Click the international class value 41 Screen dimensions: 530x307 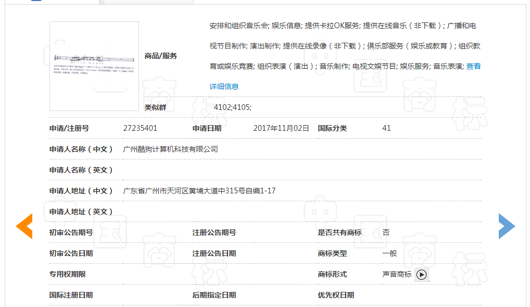click(386, 128)
